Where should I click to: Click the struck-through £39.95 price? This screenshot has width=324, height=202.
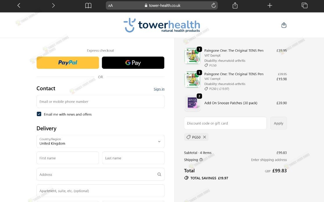[x=282, y=74]
